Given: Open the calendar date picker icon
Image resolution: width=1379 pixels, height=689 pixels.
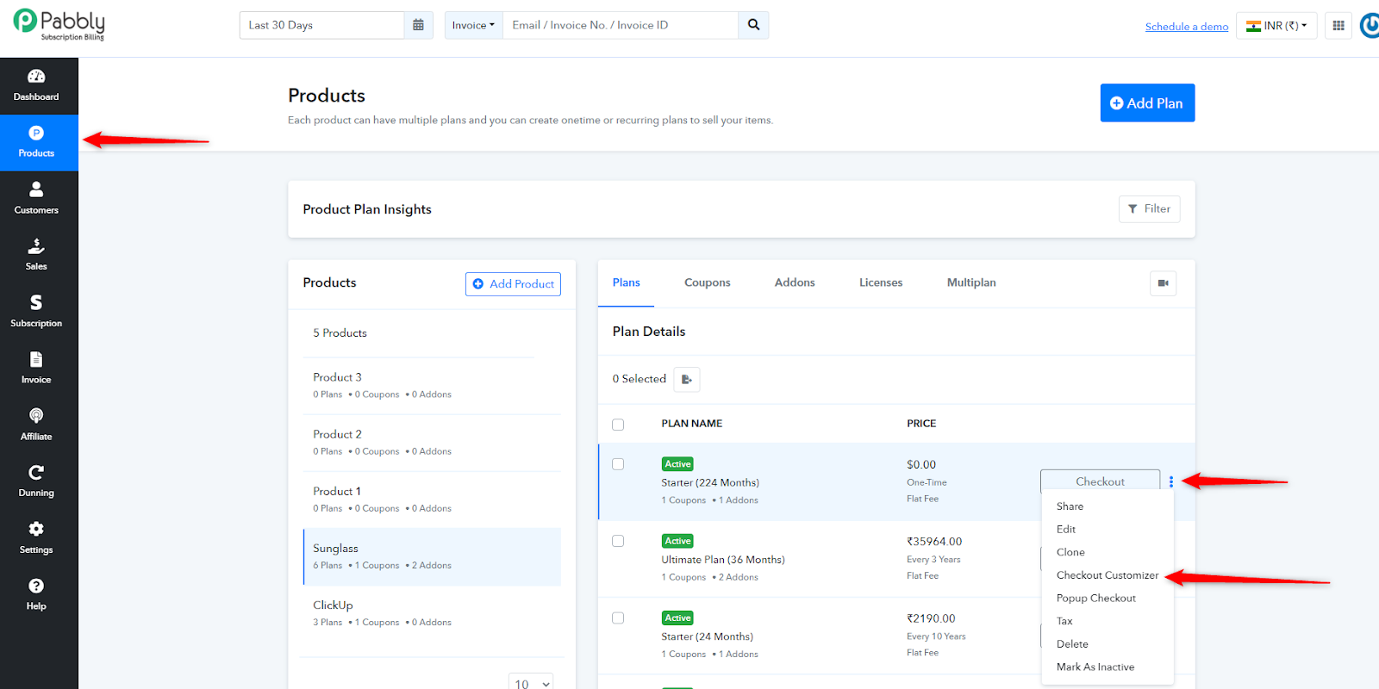Looking at the screenshot, I should [418, 25].
